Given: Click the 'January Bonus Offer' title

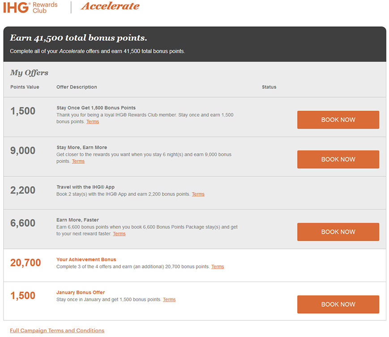Looking at the screenshot, I should coord(81,292).
